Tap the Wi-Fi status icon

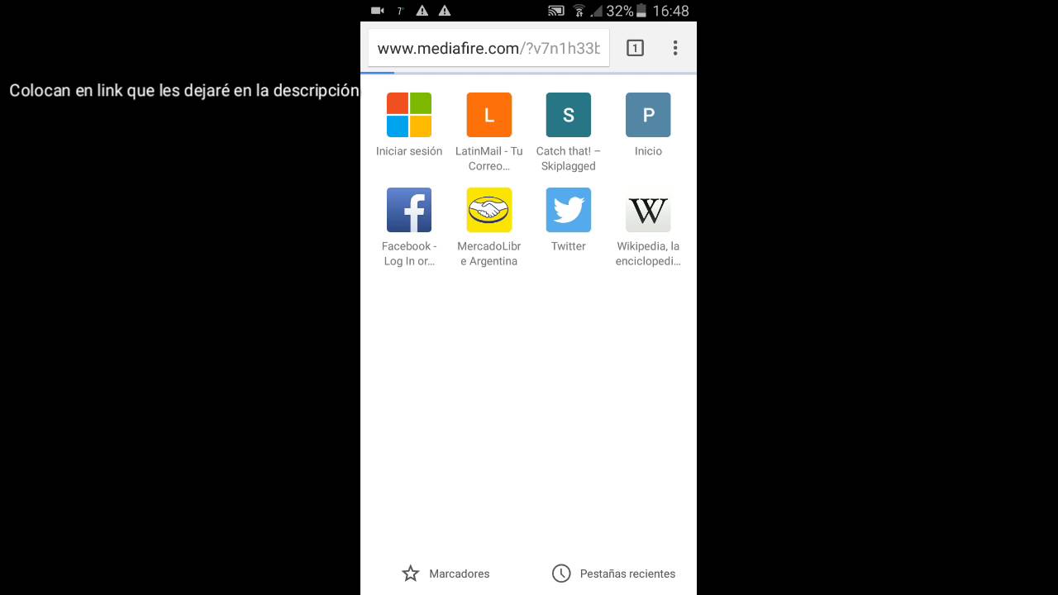pyautogui.click(x=579, y=11)
